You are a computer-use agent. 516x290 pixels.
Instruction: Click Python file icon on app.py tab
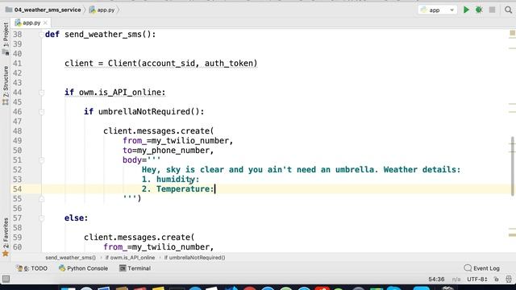pos(18,23)
